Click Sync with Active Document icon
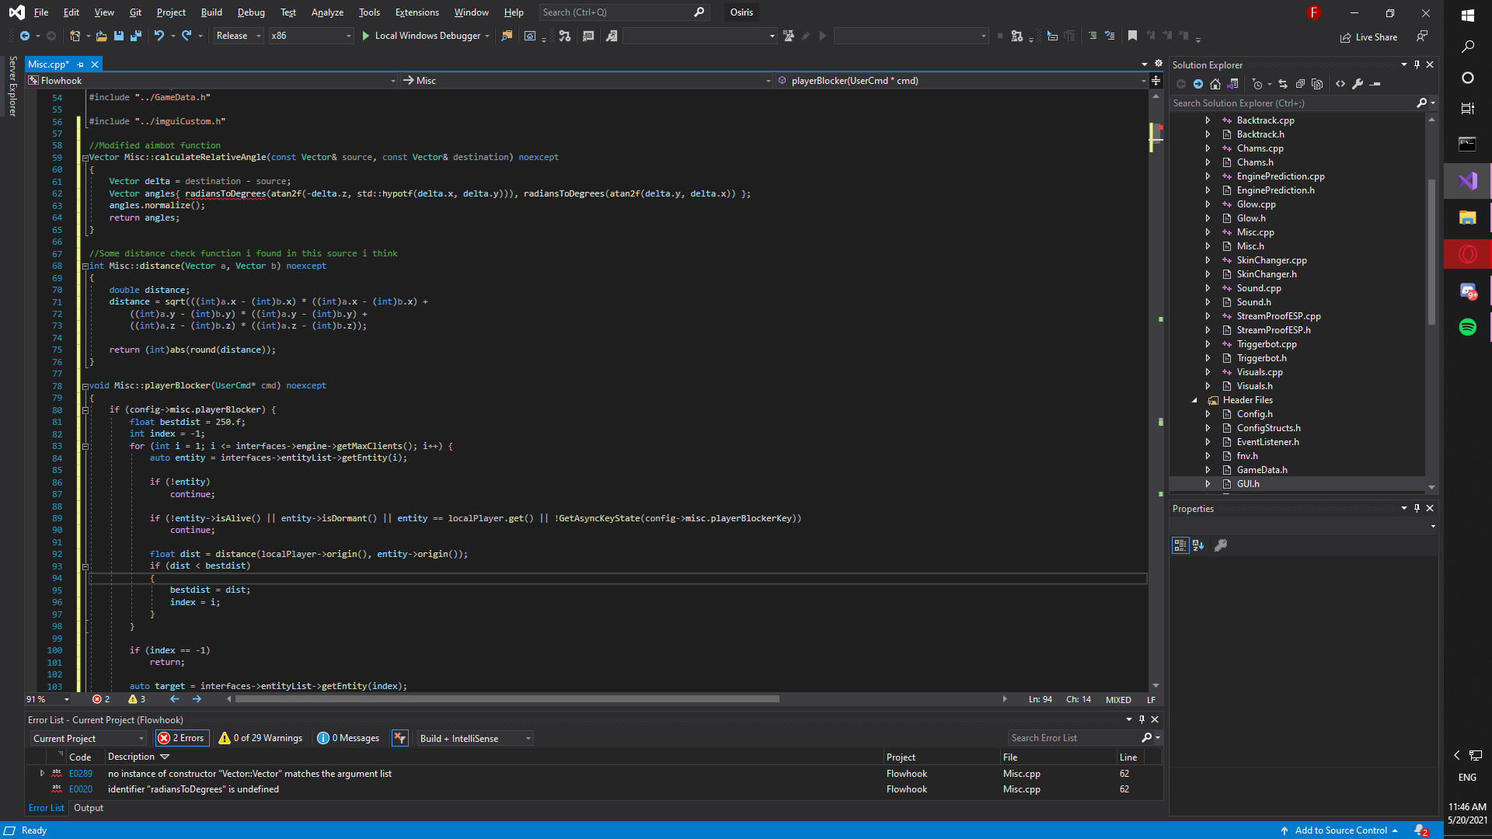This screenshot has height=839, width=1492. tap(1282, 84)
